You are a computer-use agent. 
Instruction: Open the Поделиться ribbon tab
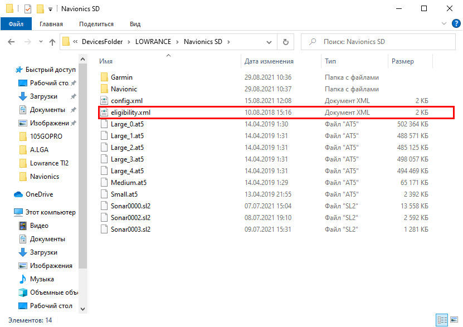pyautogui.click(x=96, y=24)
